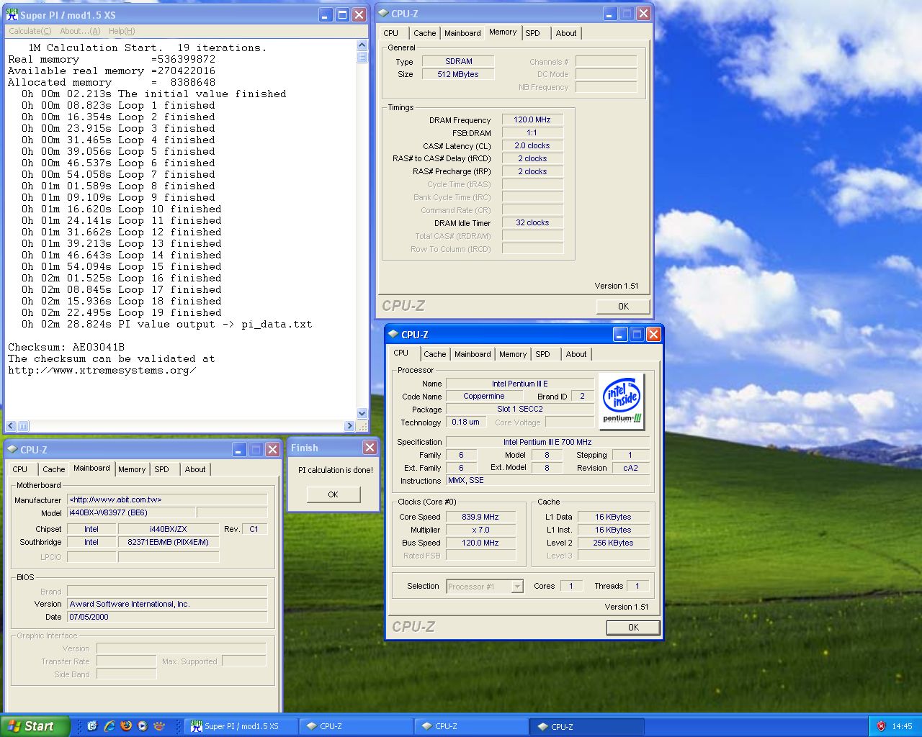Image resolution: width=922 pixels, height=737 pixels.
Task: Click the Coppermine code name value
Action: coord(484,397)
